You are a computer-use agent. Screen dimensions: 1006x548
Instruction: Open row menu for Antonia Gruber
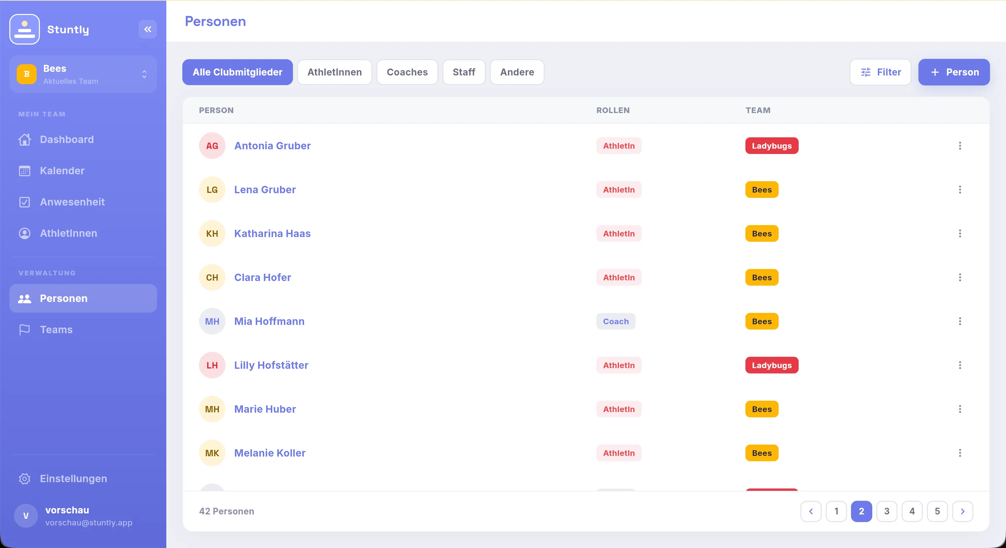960,146
